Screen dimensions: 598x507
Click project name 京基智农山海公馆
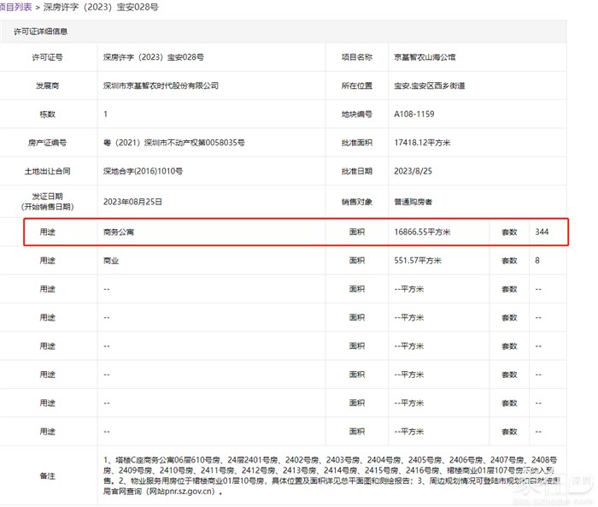tap(425, 57)
